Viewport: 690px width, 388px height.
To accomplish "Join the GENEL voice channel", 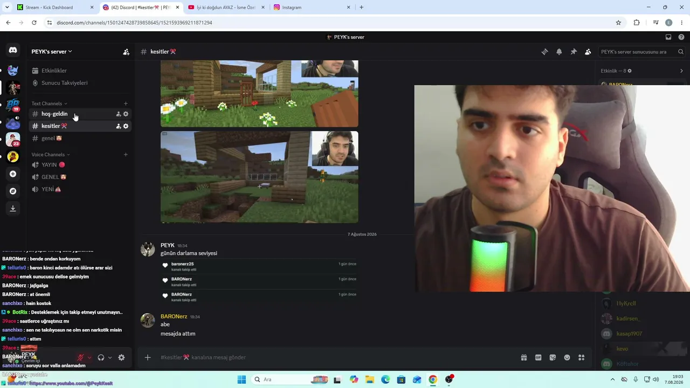I will pos(54,177).
